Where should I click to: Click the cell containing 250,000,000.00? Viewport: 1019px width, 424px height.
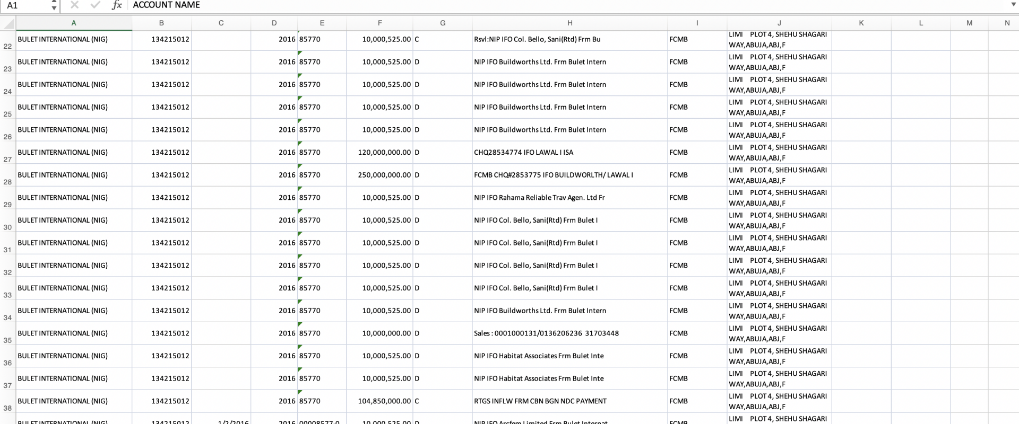pos(379,175)
